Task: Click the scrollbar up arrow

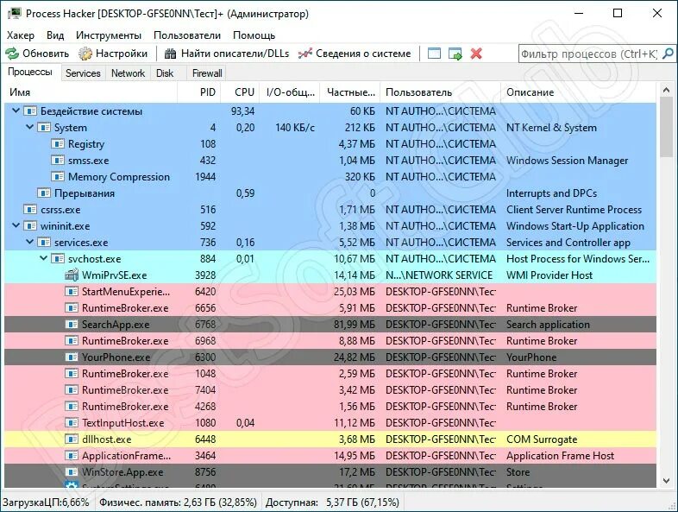Action: tap(666, 91)
